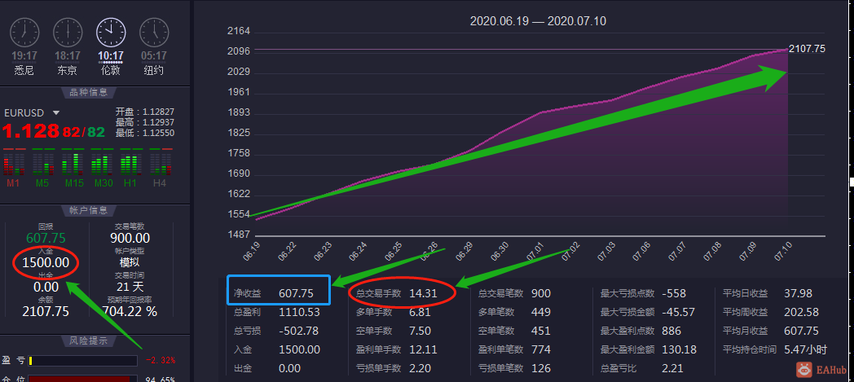Select the M30 timeframe signal bars
The width and height of the screenshot is (854, 382).
(x=101, y=161)
